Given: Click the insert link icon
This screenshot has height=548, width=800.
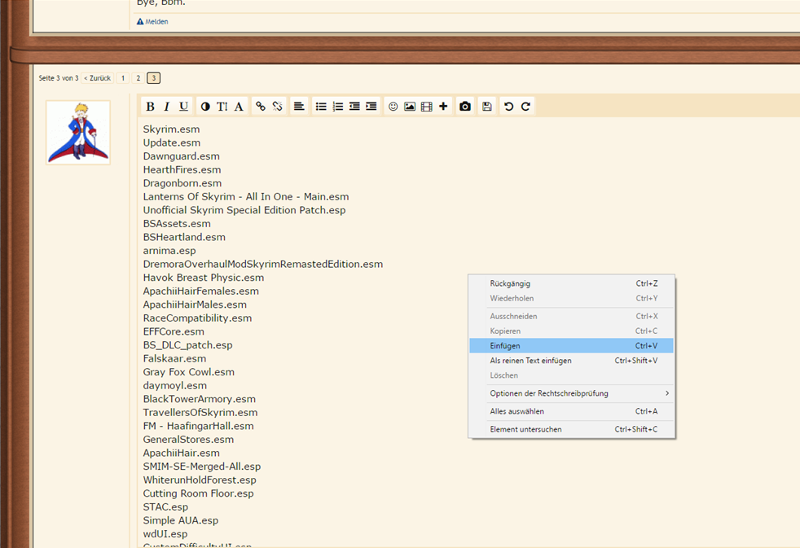Looking at the screenshot, I should point(261,107).
